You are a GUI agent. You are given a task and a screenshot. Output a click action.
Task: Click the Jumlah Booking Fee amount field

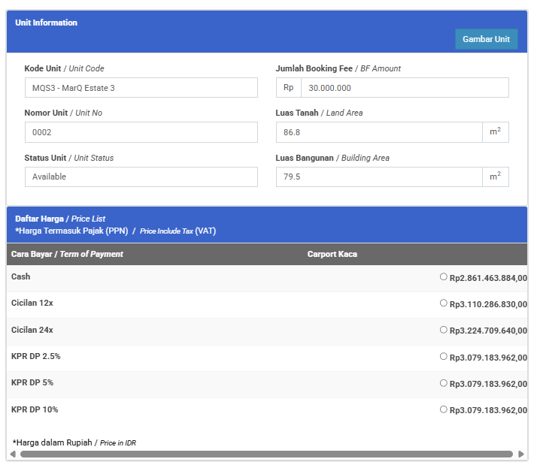point(404,88)
